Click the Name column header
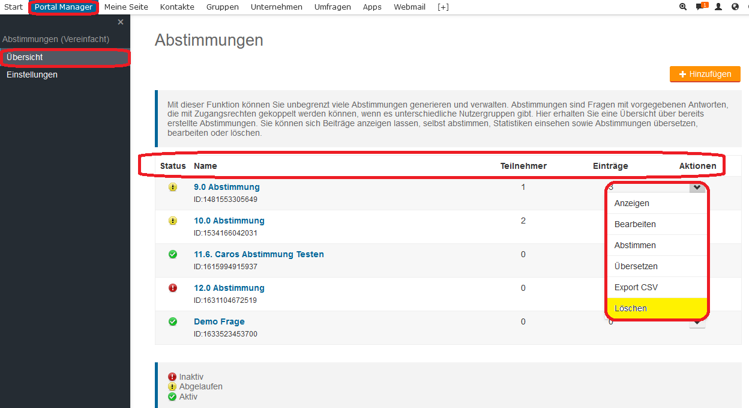This screenshot has height=408, width=749. [205, 166]
